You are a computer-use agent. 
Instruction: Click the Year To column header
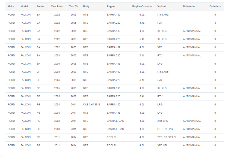73,7
